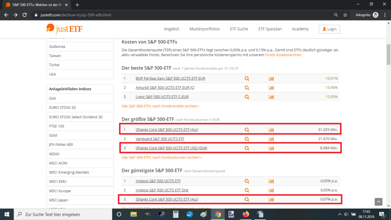
Task: Click magnifier for Invesco S&P 500 UCITS ETF Dist
Action: coord(247,190)
